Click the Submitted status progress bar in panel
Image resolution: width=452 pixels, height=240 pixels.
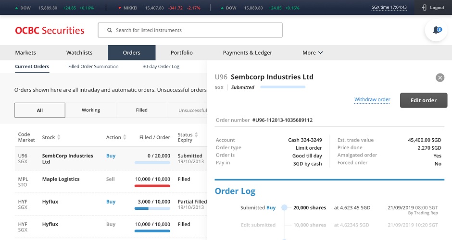coord(283,87)
